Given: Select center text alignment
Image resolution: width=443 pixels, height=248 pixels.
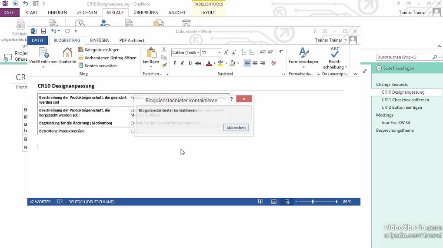Looking at the screenshot, I should click(x=255, y=63).
